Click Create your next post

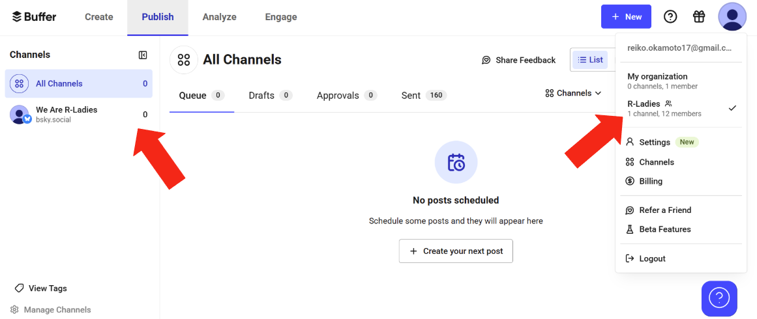[456, 251]
